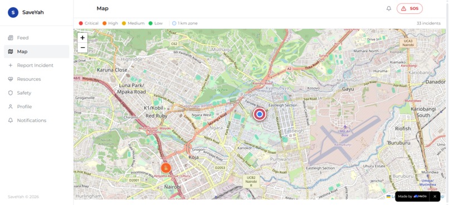This screenshot has height=205, width=449.
Task: Click the SOS warning triangle icon
Action: (x=403, y=8)
